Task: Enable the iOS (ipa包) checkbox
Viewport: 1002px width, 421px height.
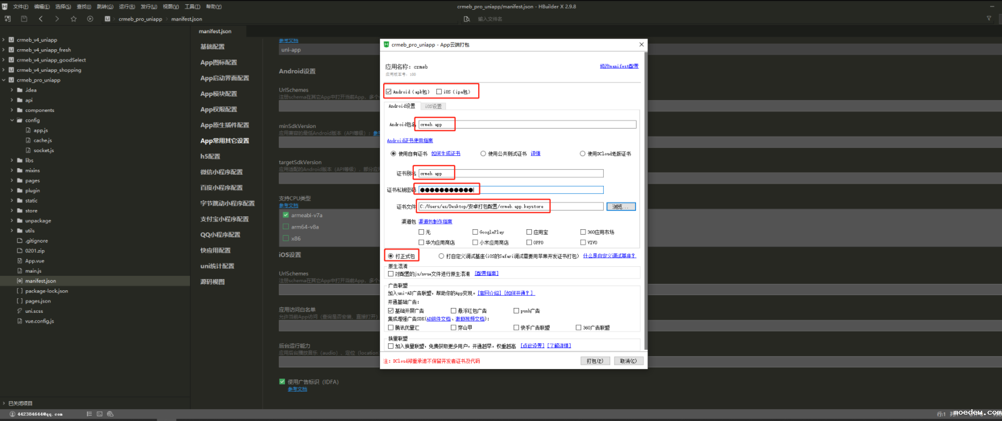Action: click(439, 92)
